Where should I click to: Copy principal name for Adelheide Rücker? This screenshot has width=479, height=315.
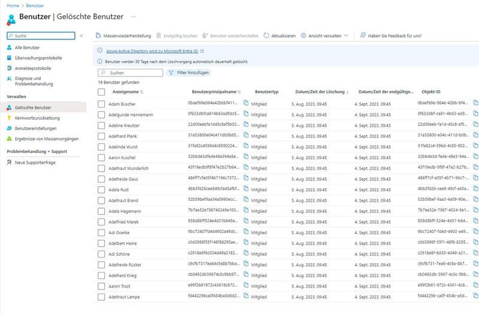click(x=246, y=264)
